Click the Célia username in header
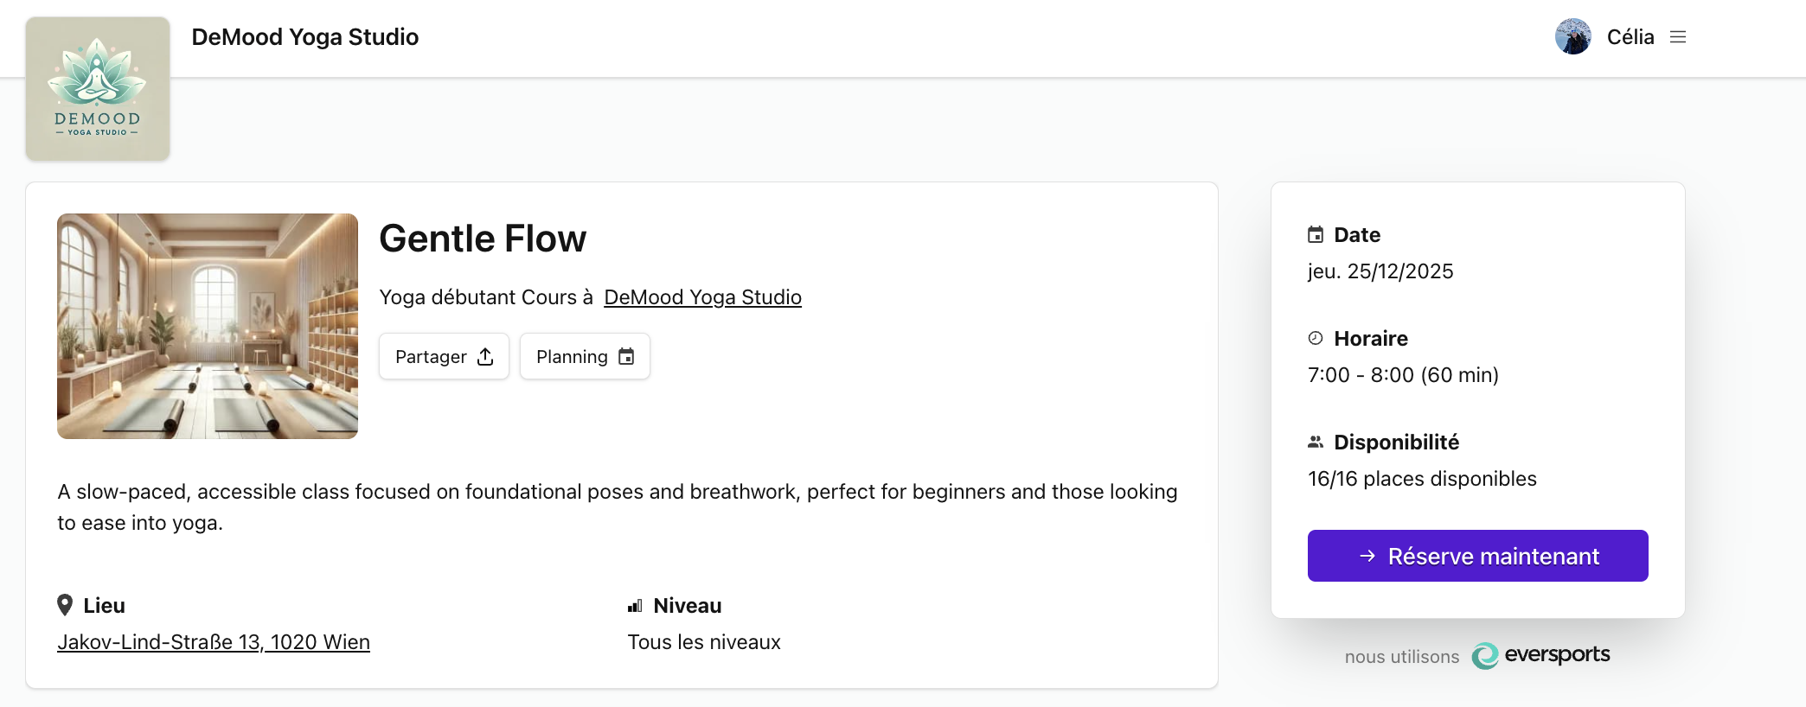Screen dimensions: 1806x707 pos(1630,37)
